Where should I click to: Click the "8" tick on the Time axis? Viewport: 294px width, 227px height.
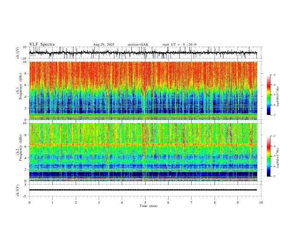(215, 203)
